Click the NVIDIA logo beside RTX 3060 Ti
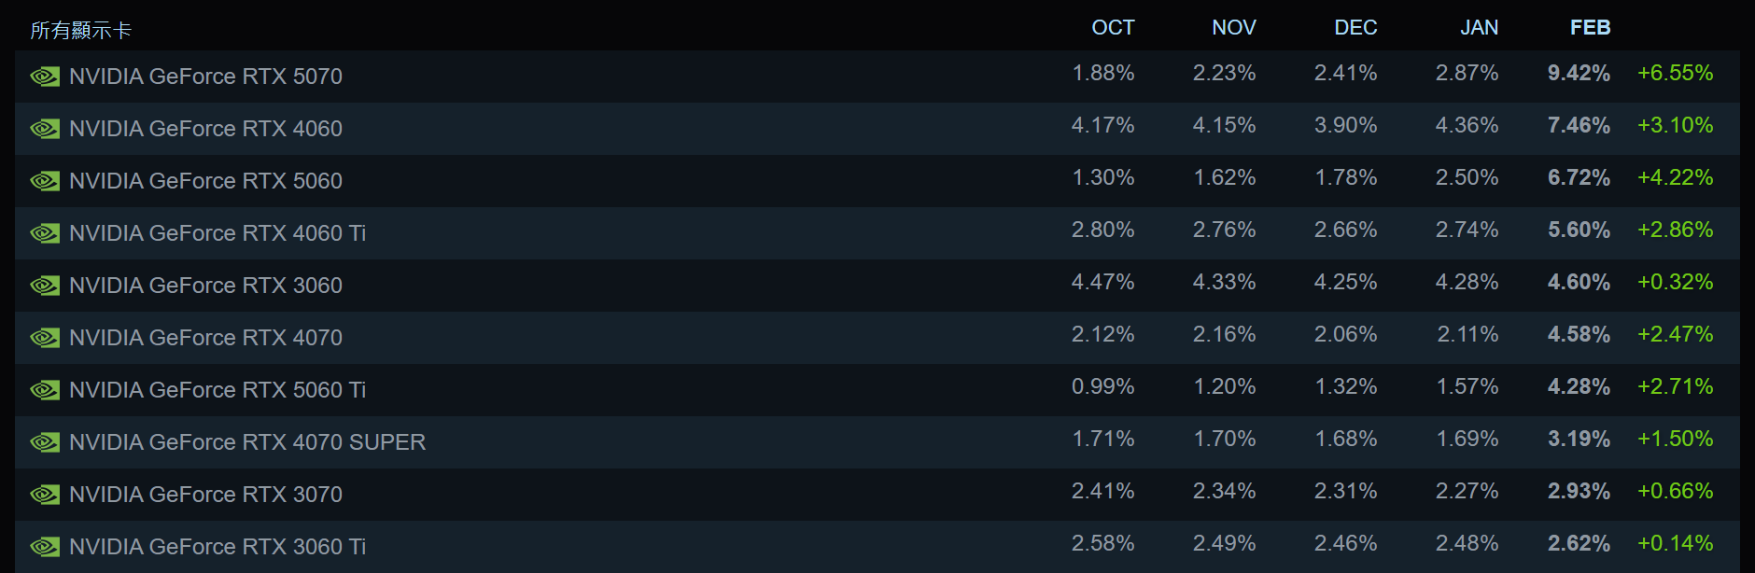 tap(45, 547)
